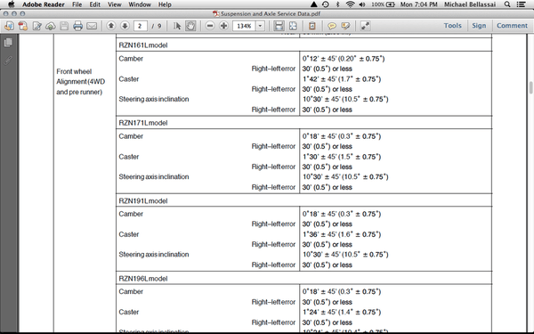Click the fit one full page icon
Viewport: 534px width, 334px height.
(293, 26)
